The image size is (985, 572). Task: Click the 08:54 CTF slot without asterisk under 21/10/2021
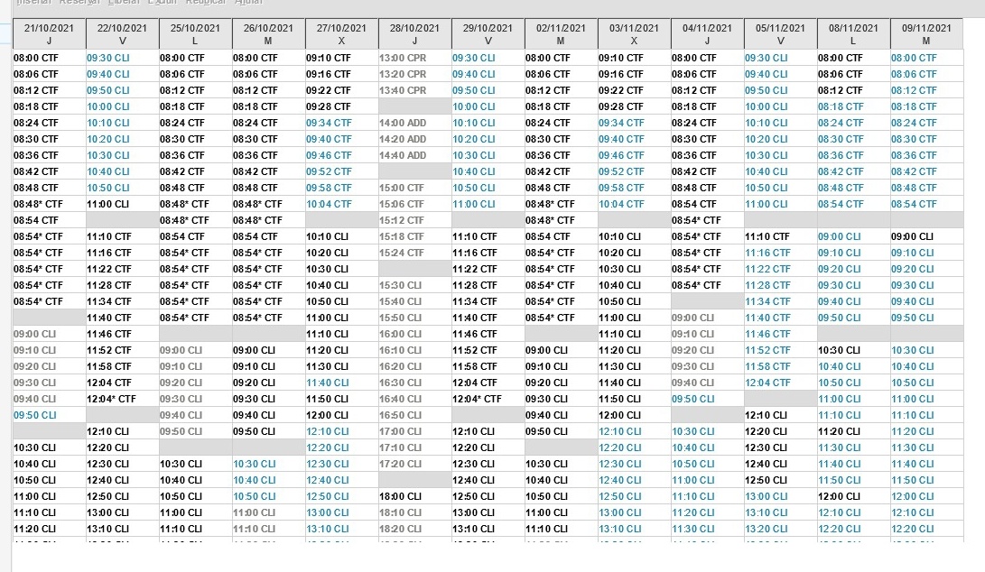(x=49, y=220)
